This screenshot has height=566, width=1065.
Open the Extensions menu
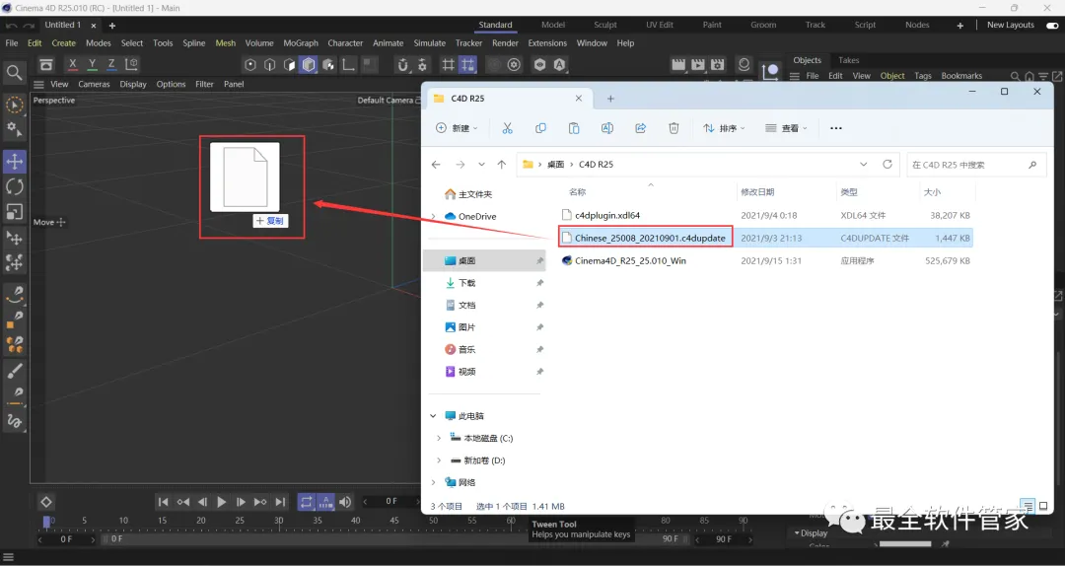(x=547, y=42)
